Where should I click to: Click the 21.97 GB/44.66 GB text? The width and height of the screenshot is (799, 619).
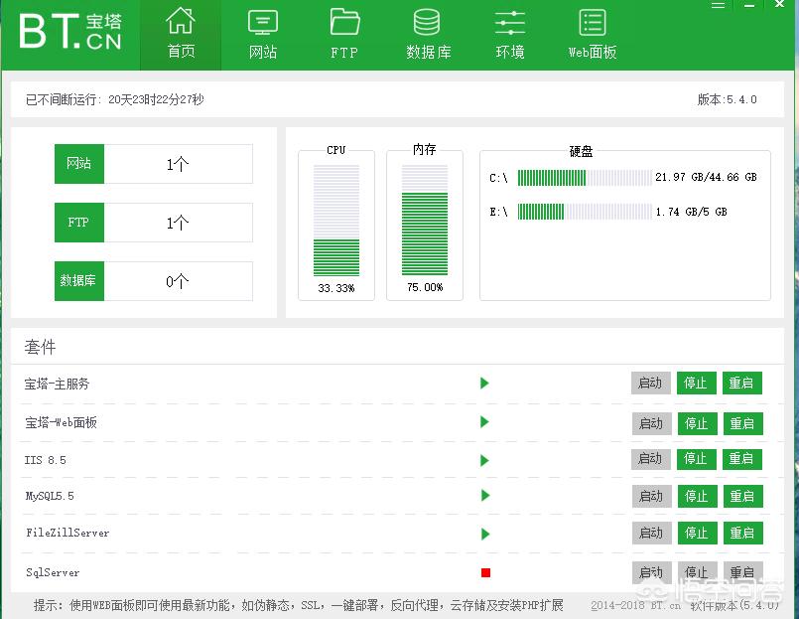tap(707, 177)
